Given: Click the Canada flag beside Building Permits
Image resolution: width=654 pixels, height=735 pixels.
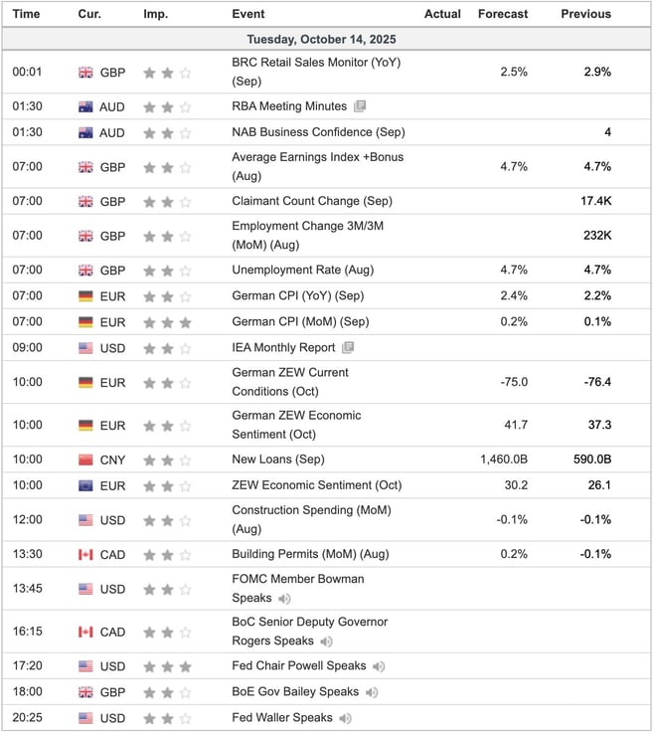Looking at the screenshot, I should (x=85, y=554).
